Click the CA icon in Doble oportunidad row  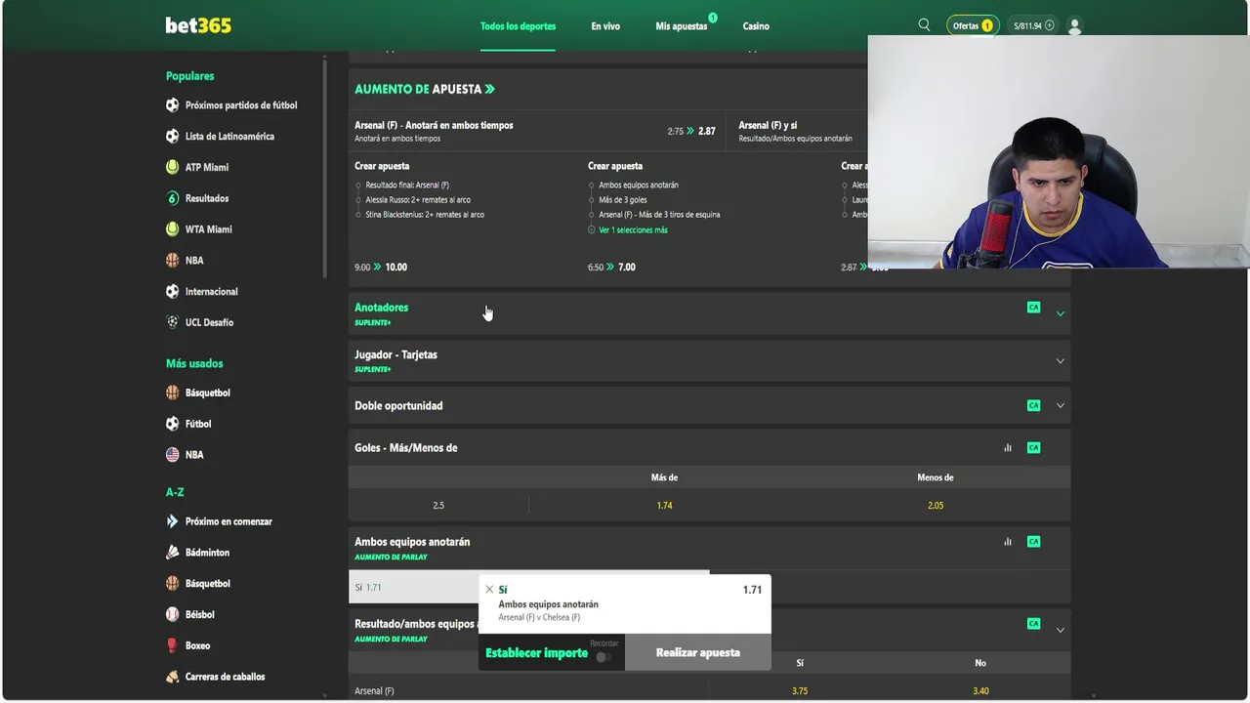pyautogui.click(x=1033, y=405)
